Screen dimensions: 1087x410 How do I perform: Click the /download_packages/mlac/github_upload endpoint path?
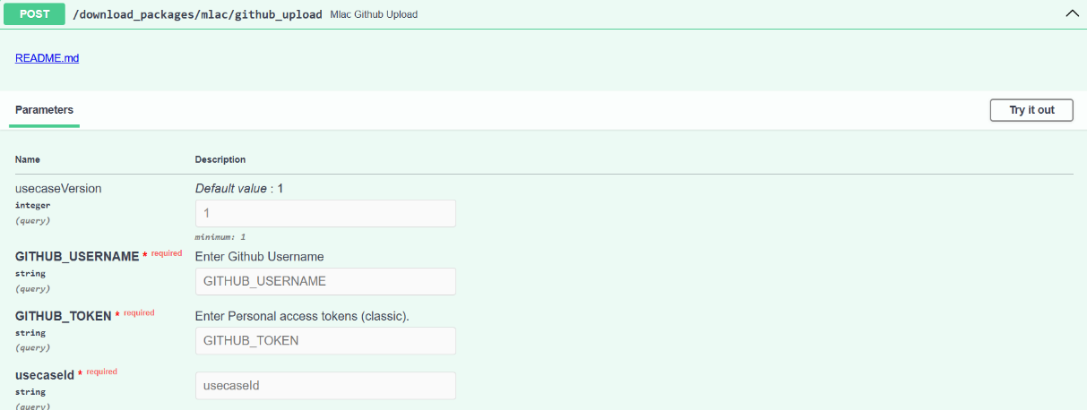(197, 15)
